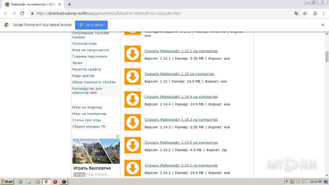Open the volume control in the system tray

pos(298,182)
